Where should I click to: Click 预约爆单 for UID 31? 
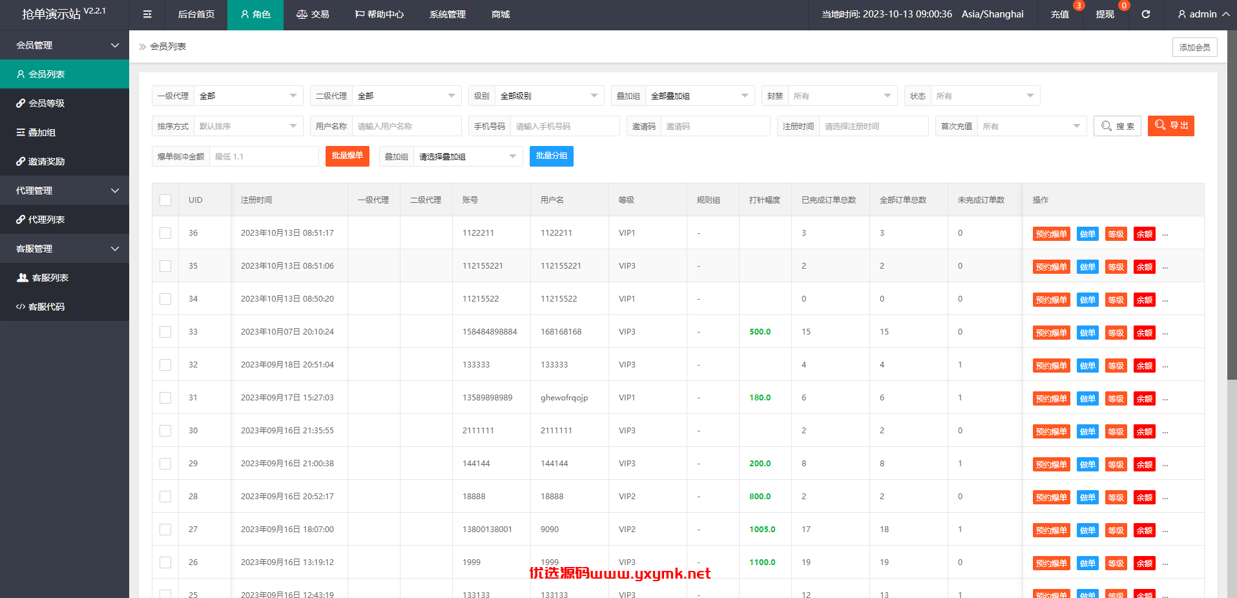1052,398
